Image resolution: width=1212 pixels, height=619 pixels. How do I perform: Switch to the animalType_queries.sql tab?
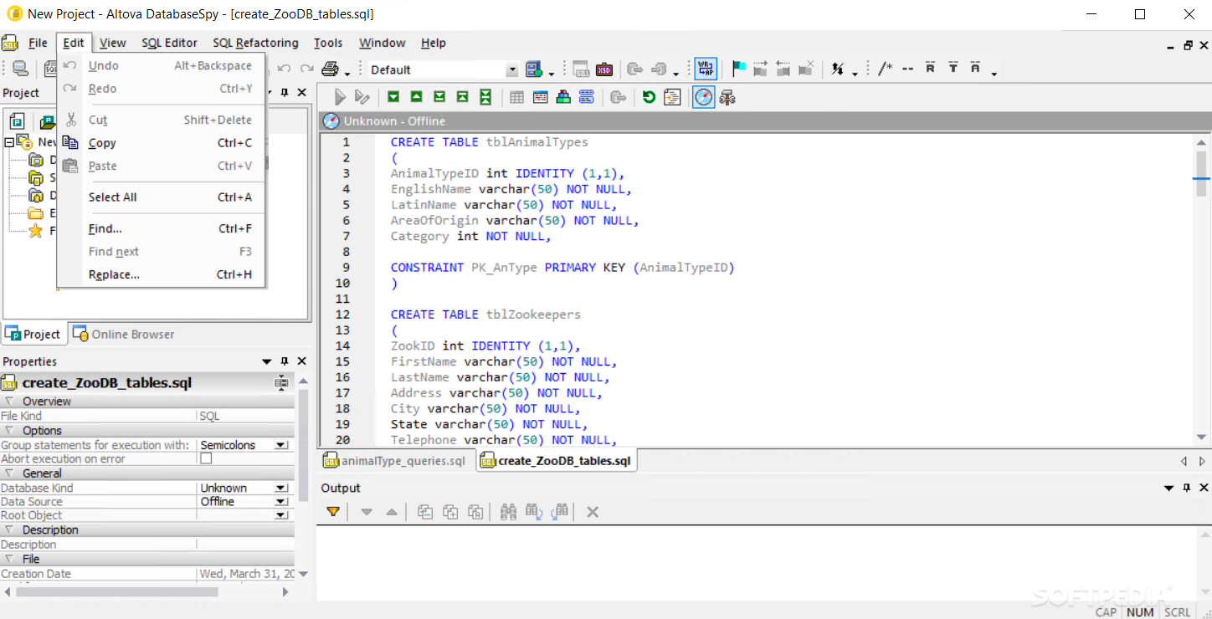[395, 461]
